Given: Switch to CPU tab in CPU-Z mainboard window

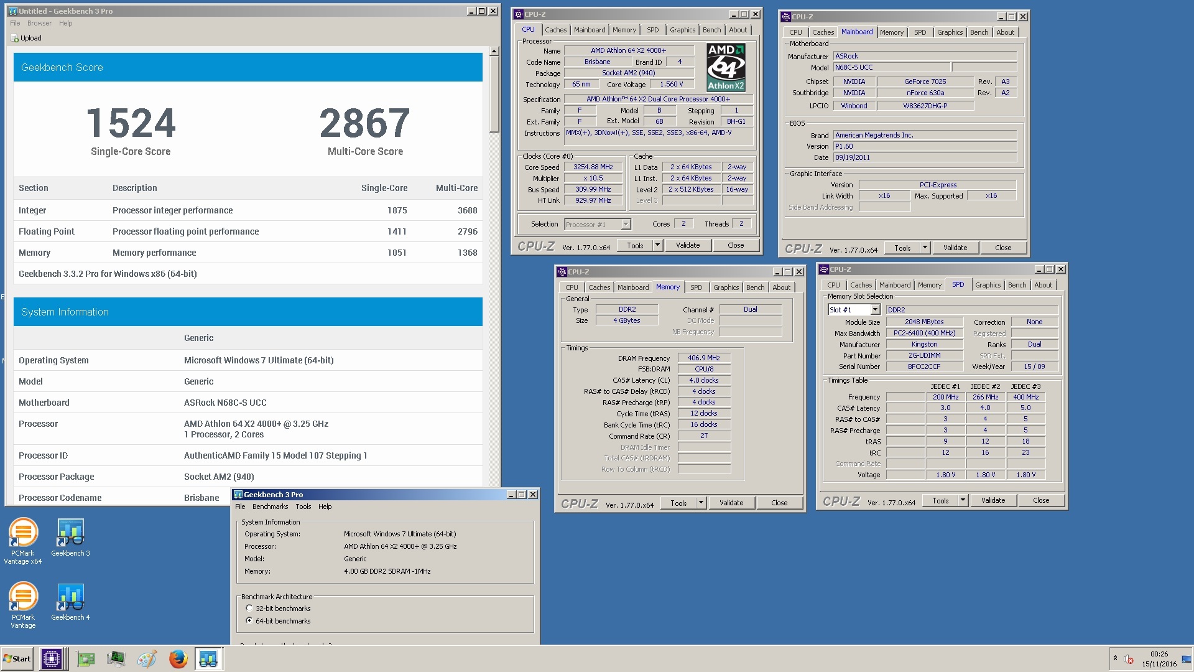Looking at the screenshot, I should point(795,32).
